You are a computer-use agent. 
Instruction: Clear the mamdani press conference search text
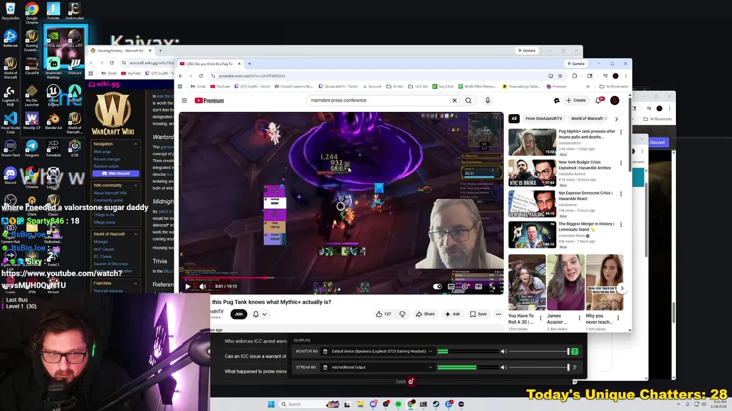[455, 100]
